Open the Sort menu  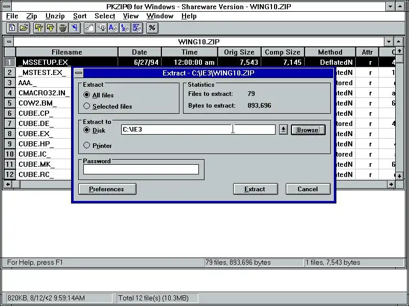(x=80, y=16)
